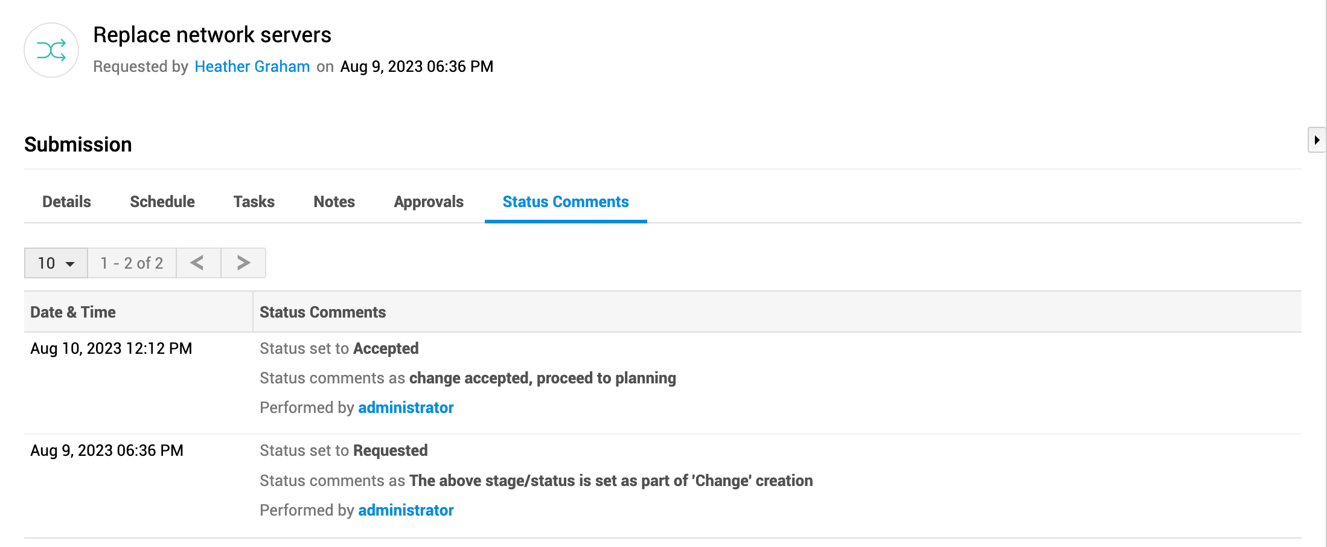
Task: Click the "1 - 2 of 2" page range
Action: (x=132, y=263)
